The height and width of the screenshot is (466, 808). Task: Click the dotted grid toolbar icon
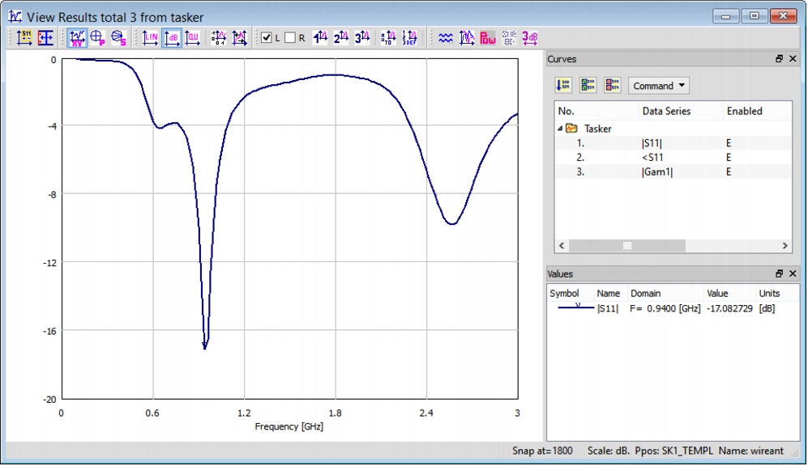(509, 37)
